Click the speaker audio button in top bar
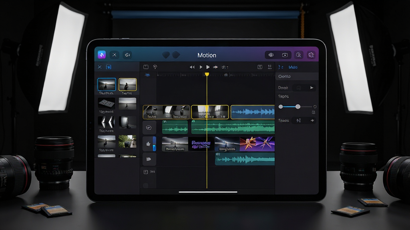This screenshot has width=410, height=230. pos(127,55)
